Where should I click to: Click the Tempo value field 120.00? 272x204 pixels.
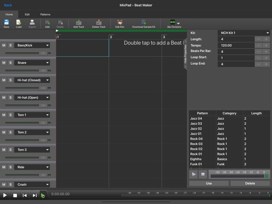(236, 45)
